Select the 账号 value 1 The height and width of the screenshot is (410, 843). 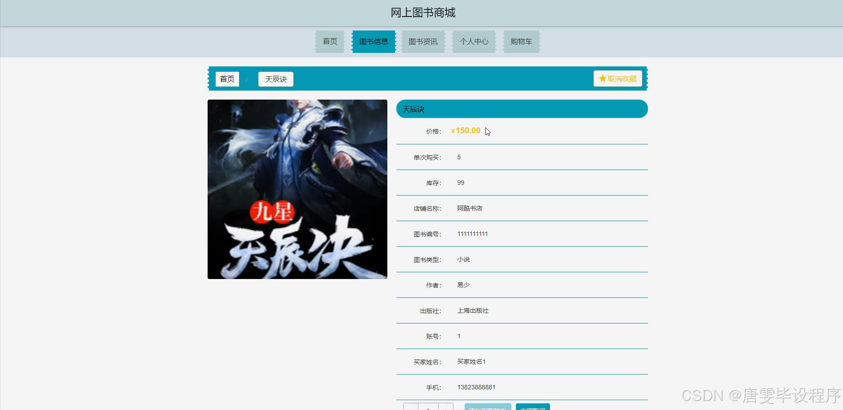pos(459,336)
